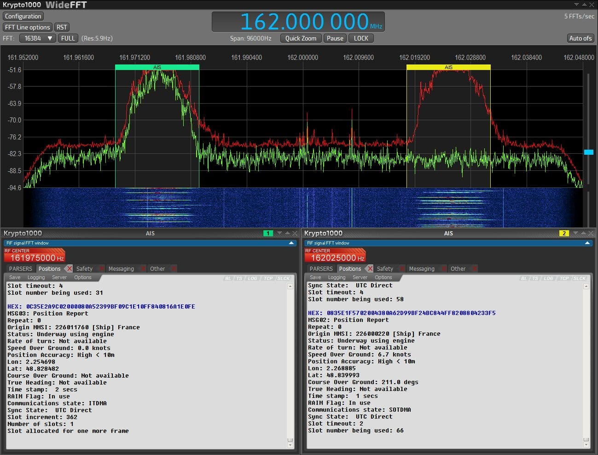Click the up-arrow icon in WideFFT title bar
Image resolution: width=598 pixels, height=455 pixels.
click(584, 5)
